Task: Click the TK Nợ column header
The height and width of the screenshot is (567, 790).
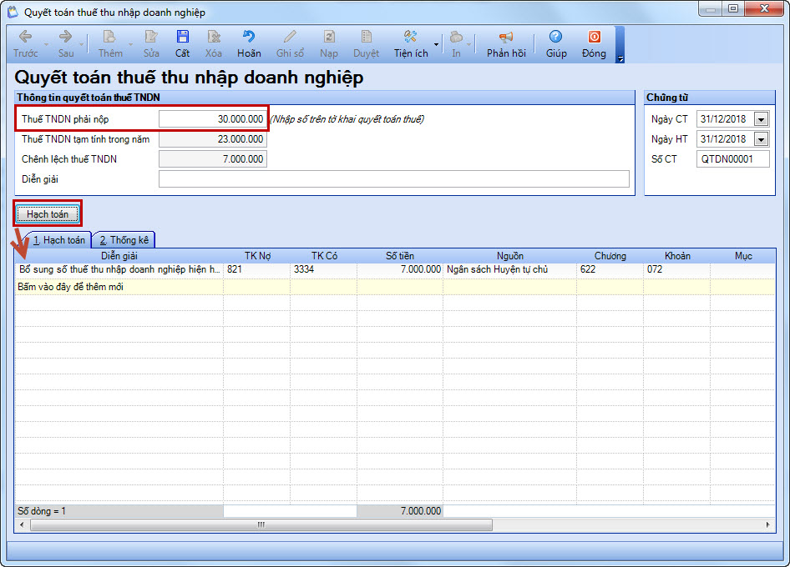Action: 257,256
